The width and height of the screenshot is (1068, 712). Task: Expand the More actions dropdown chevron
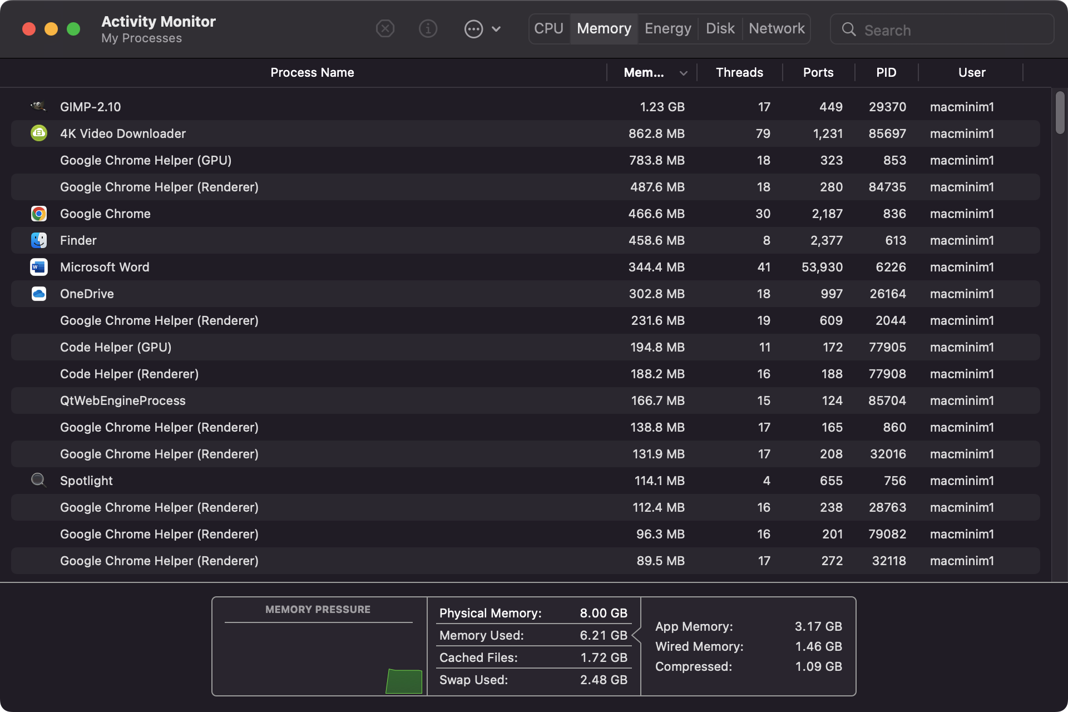click(497, 29)
